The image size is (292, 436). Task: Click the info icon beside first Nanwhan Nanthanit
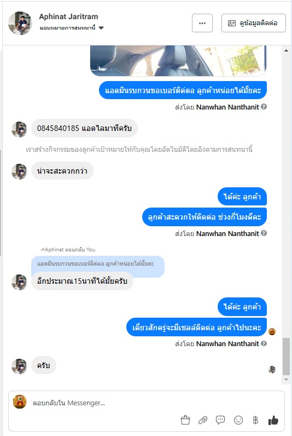pyautogui.click(x=264, y=106)
